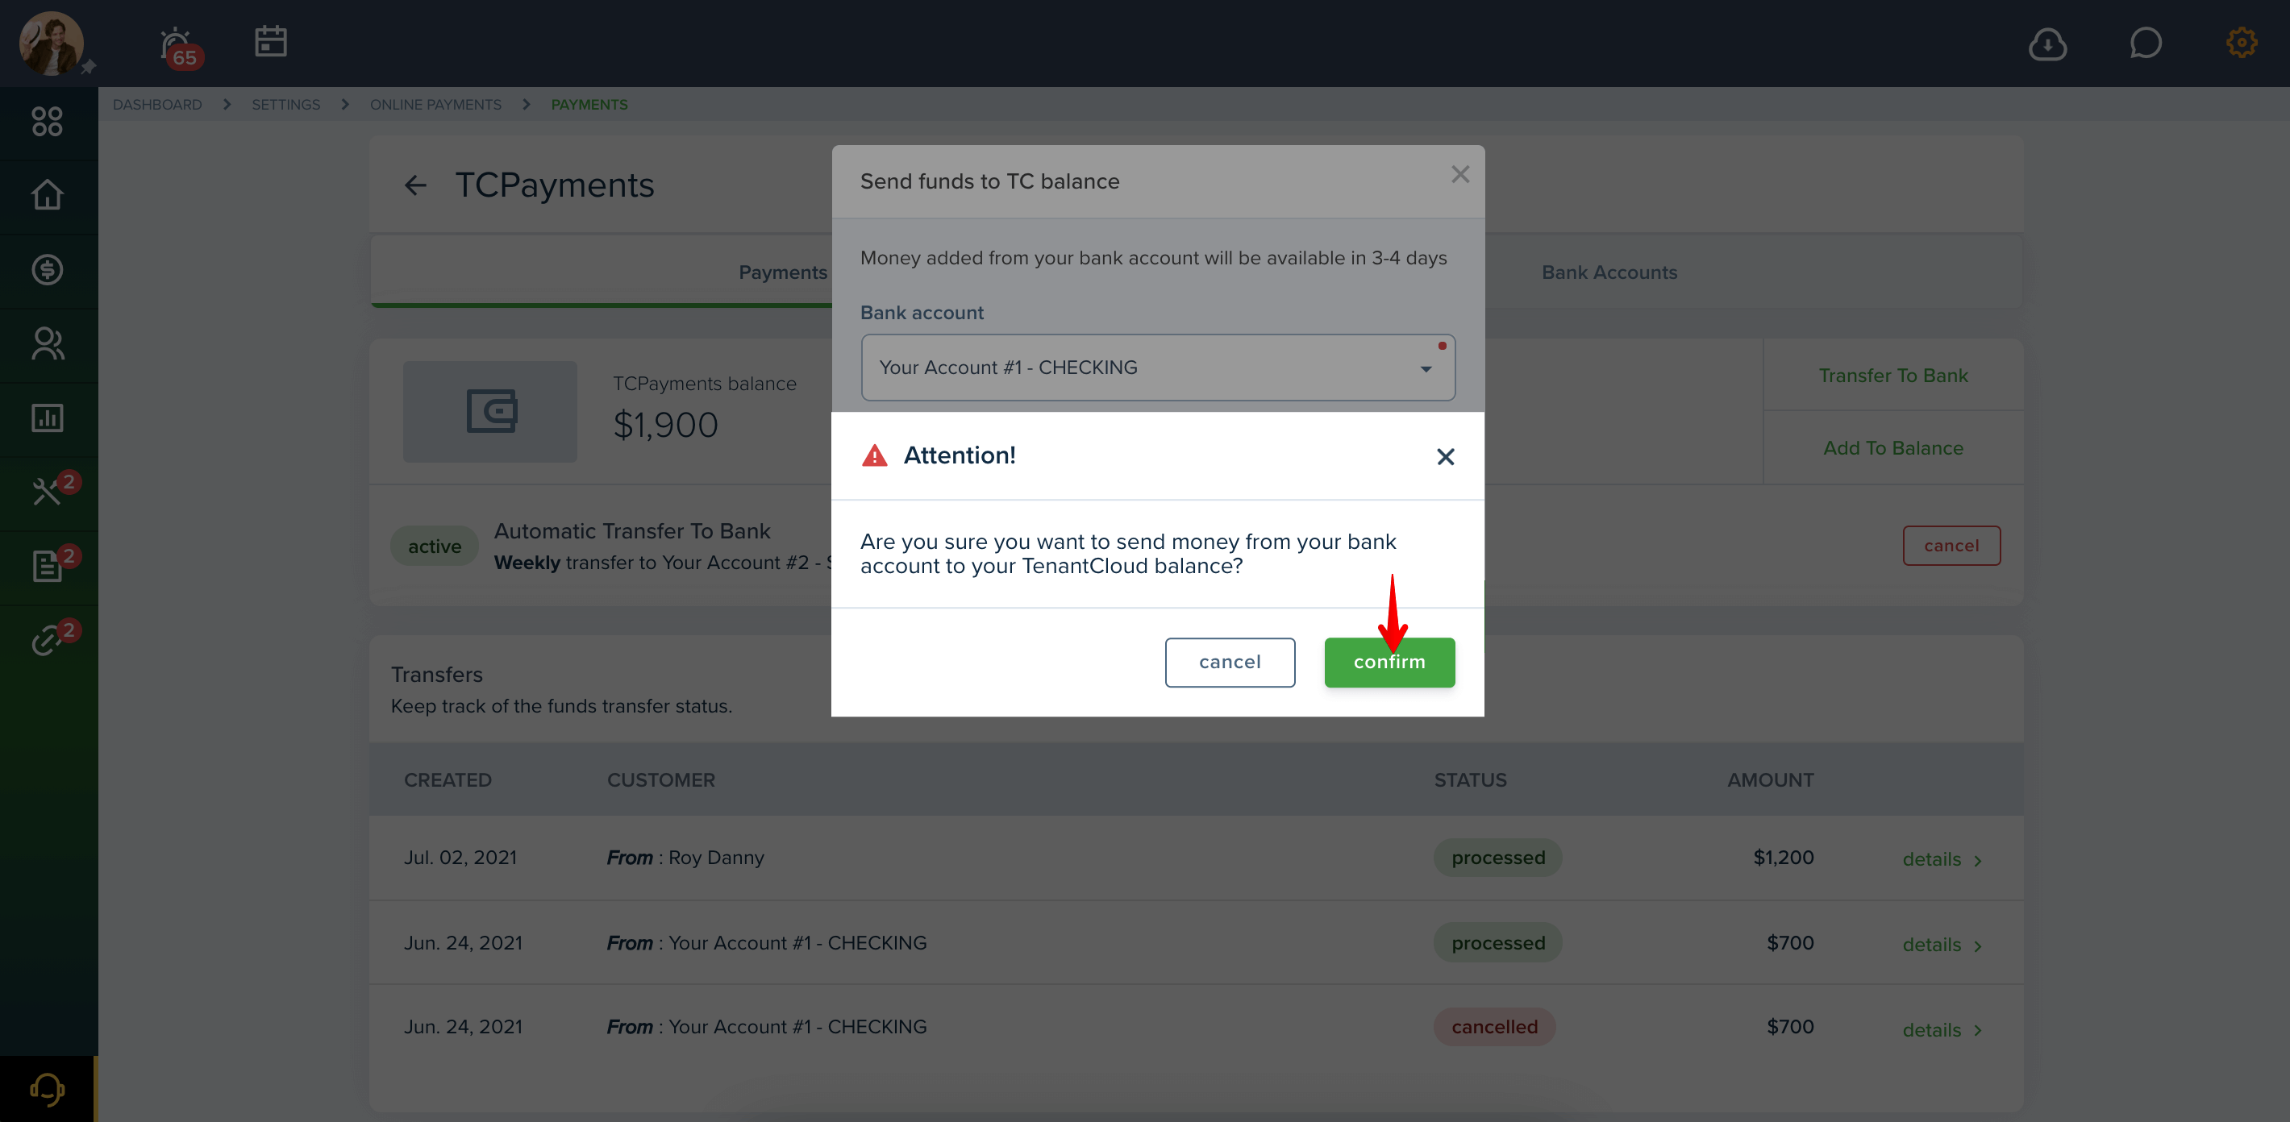2290x1122 pixels.
Task: Expand details for the $1,200 Roy Danny transfer
Action: [x=1942, y=859]
